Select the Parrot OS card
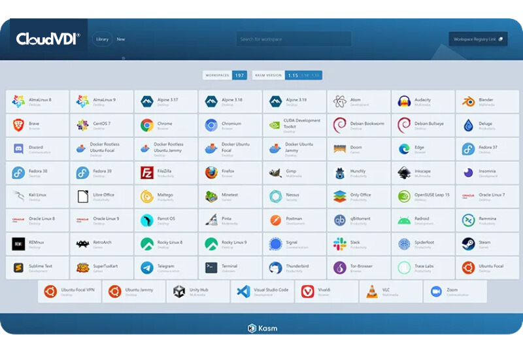 click(x=166, y=220)
